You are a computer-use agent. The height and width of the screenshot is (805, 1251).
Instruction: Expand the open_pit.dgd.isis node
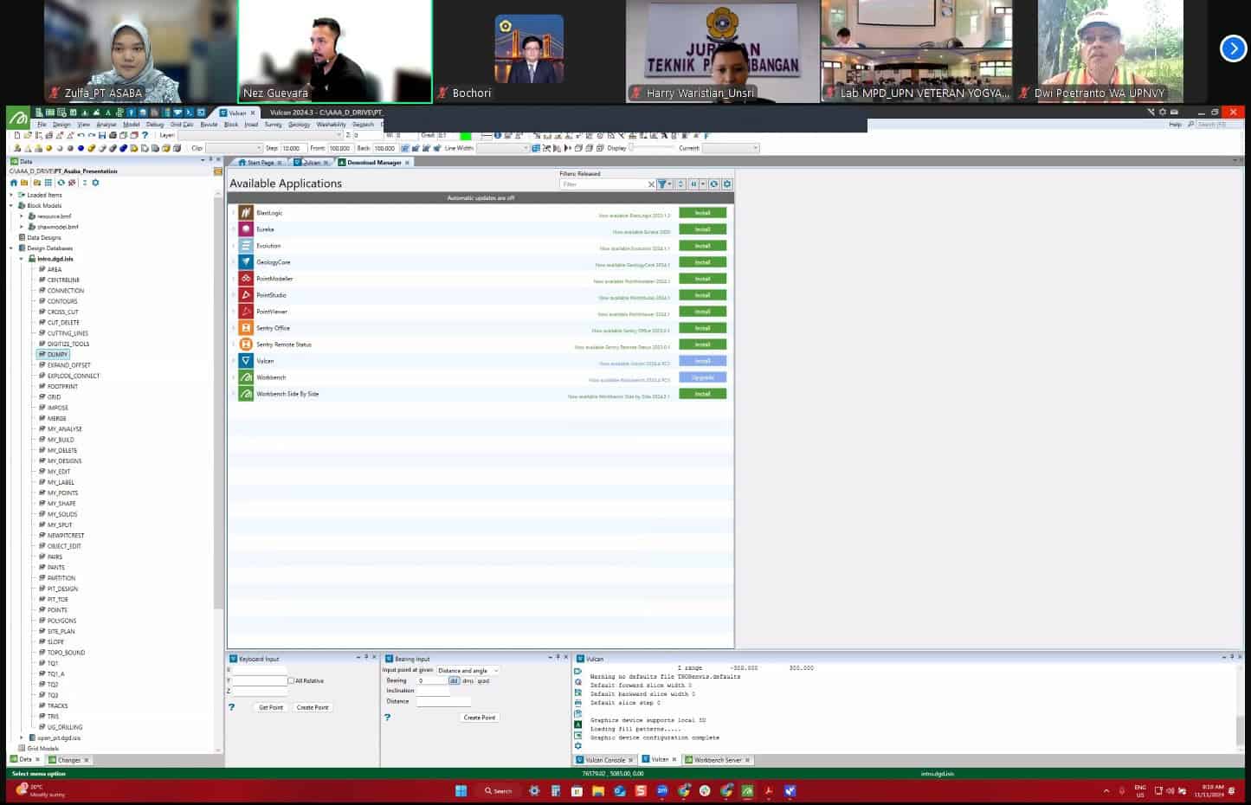[22, 738]
